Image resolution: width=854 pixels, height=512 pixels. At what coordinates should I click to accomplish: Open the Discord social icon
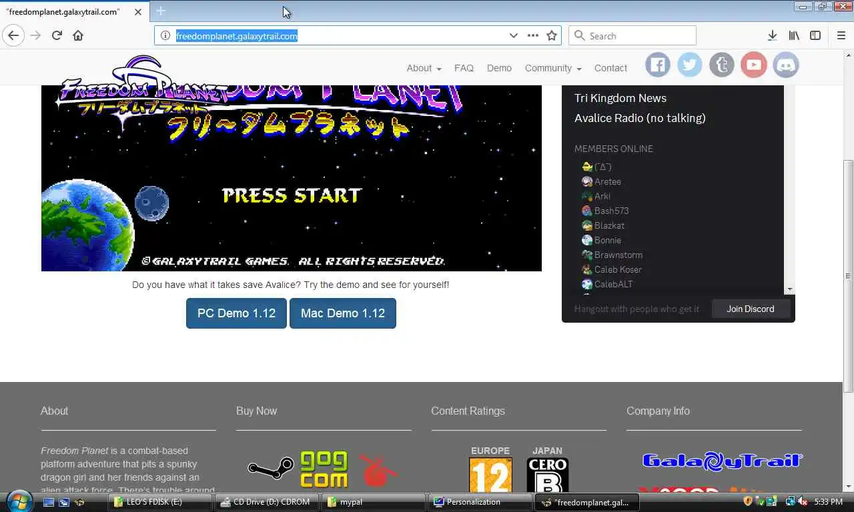point(786,65)
